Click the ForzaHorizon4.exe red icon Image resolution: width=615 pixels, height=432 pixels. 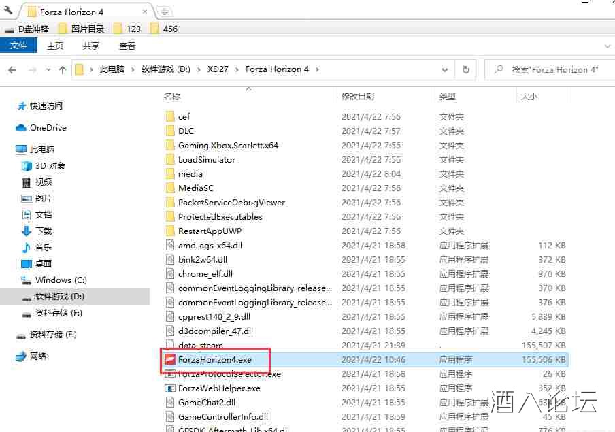tap(170, 359)
